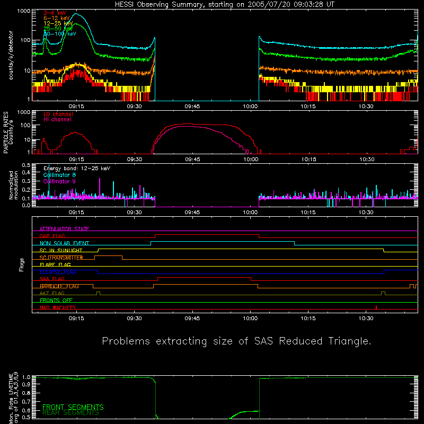Click the "counts/s/detector" axis label
Screen dimensions: 424x424
click(11, 55)
